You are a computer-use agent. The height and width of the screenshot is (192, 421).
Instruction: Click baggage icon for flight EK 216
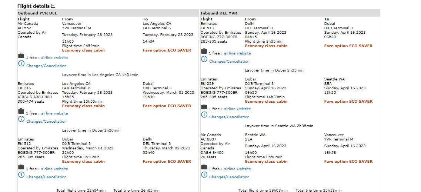(x=21, y=111)
